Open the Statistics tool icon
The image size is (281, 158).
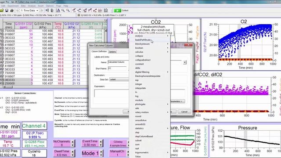85,11
